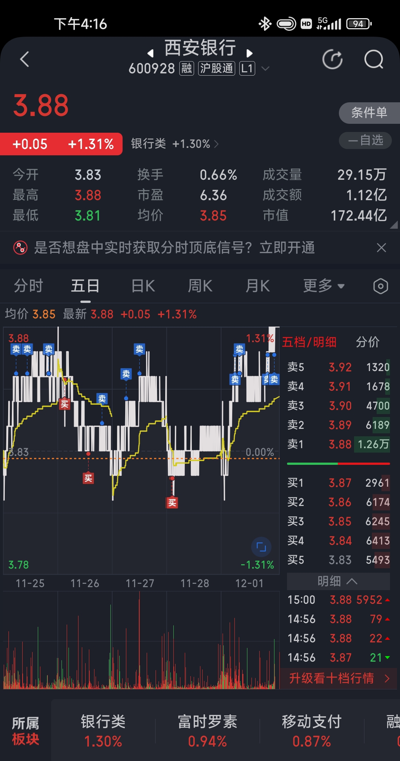The width and height of the screenshot is (400, 761).
Task: Select the 五日 chart tab
Action: coord(85,286)
